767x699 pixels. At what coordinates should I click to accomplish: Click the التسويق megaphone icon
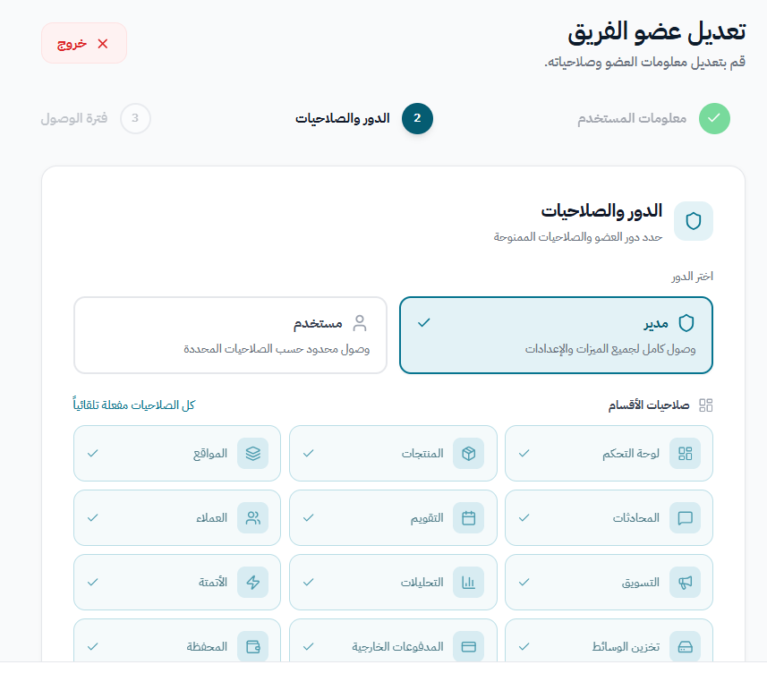[685, 582]
